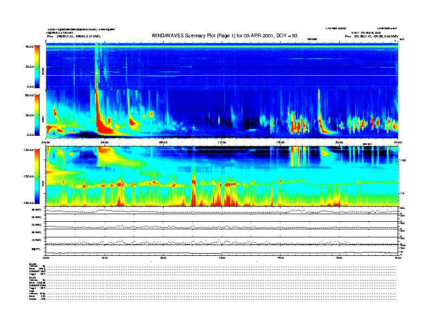429x331 pixels.
Task: Click the 08:00 time label below RAD1 spectrogram
Action: tap(163, 142)
